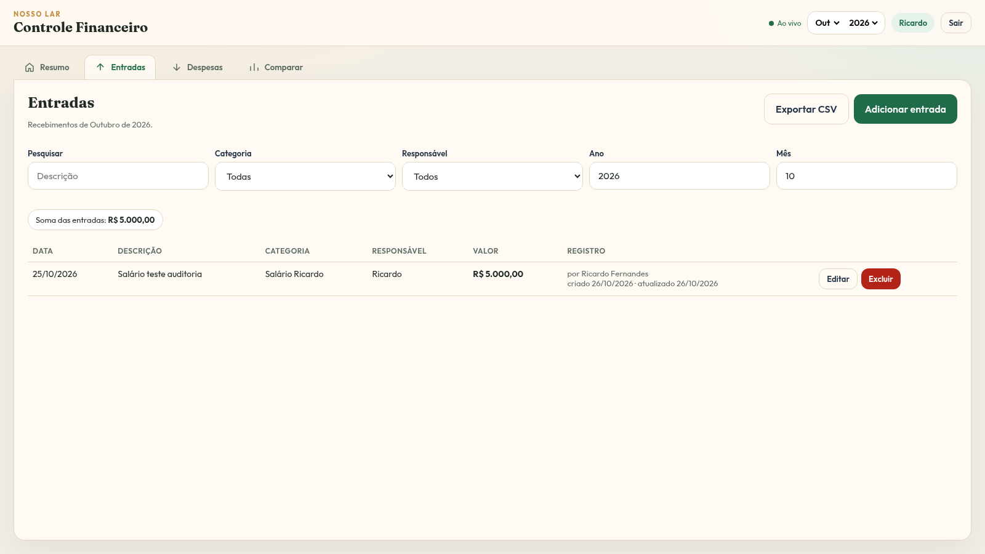Go to the Comparar tab

click(x=276, y=68)
